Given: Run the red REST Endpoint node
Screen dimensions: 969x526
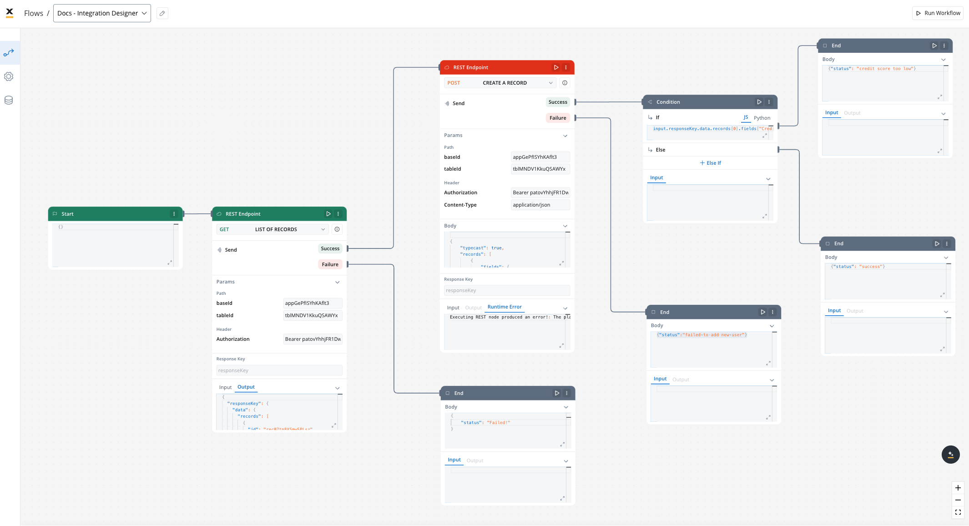Looking at the screenshot, I should (x=556, y=67).
